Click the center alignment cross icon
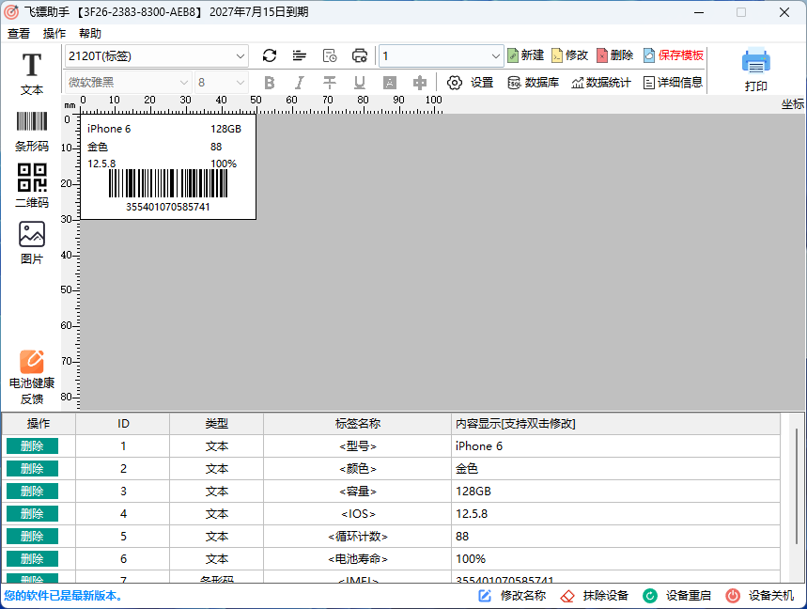This screenshot has width=807, height=609. (x=419, y=83)
